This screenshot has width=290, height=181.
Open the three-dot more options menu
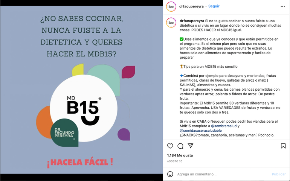pyautogui.click(x=282, y=7)
